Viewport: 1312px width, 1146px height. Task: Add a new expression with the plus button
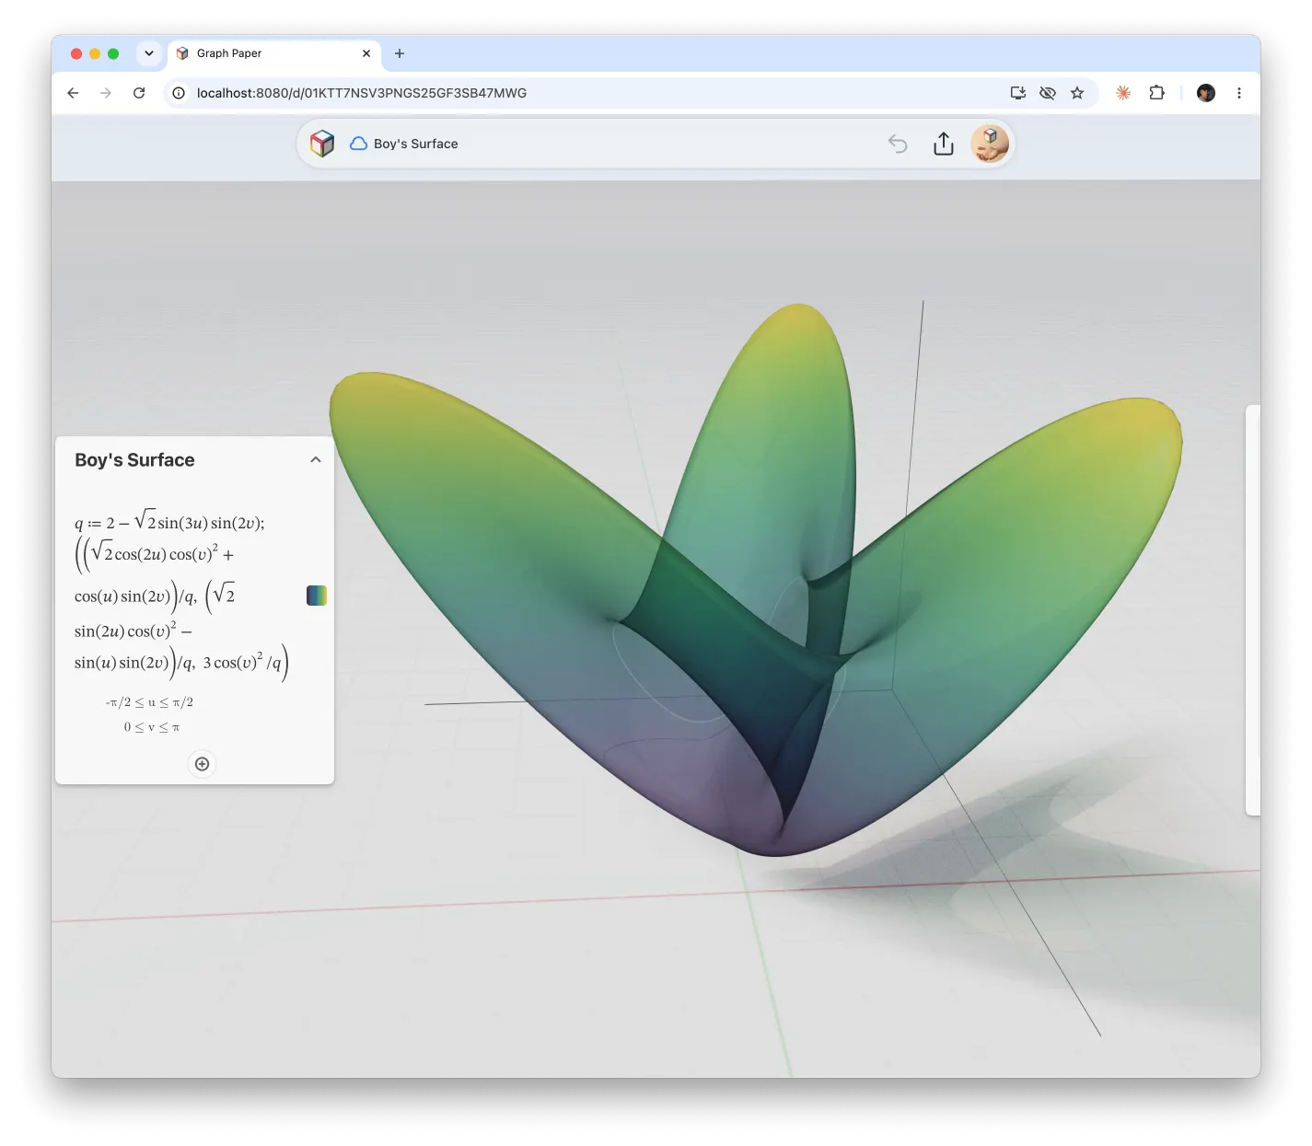pos(202,764)
